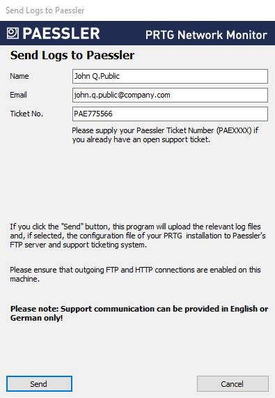Click the Send button
The height and width of the screenshot is (398, 275).
click(39, 383)
